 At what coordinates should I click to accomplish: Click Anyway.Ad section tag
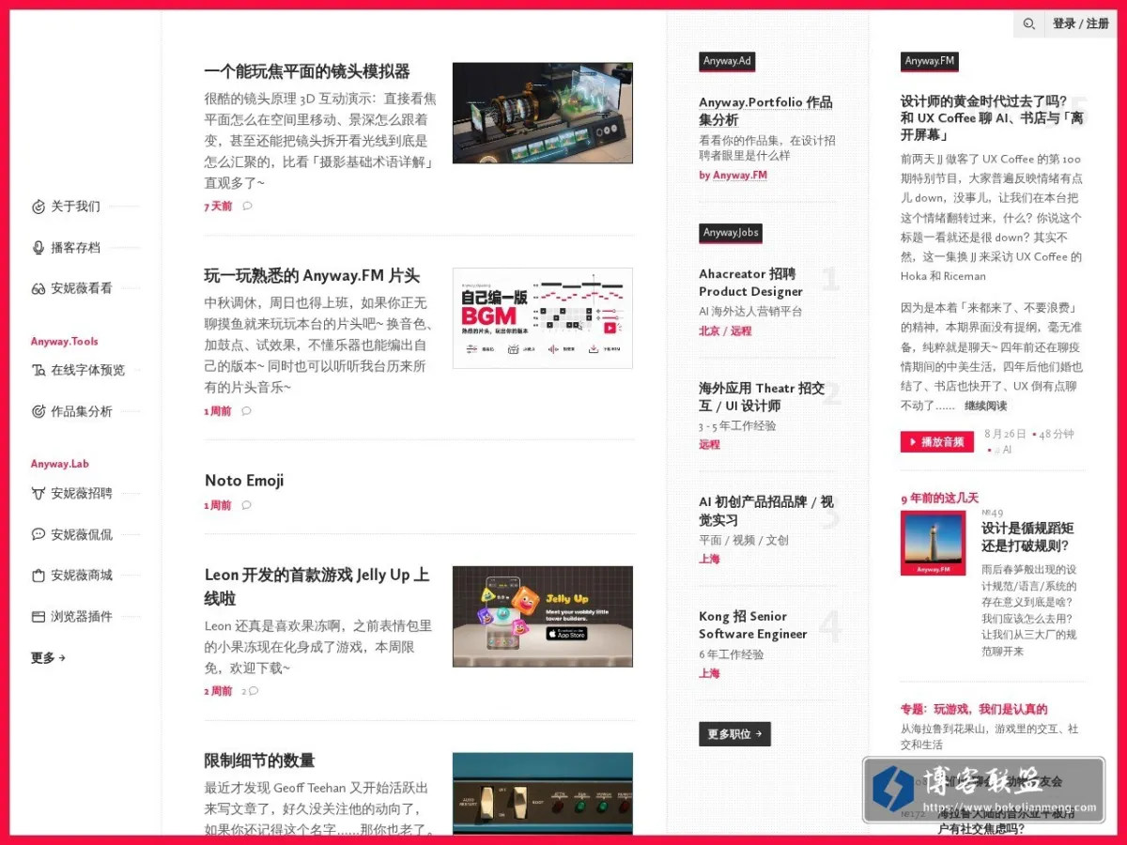tap(727, 61)
